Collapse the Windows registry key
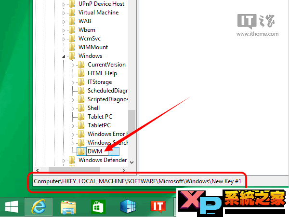This screenshot has height=217, width=289. tap(65, 56)
